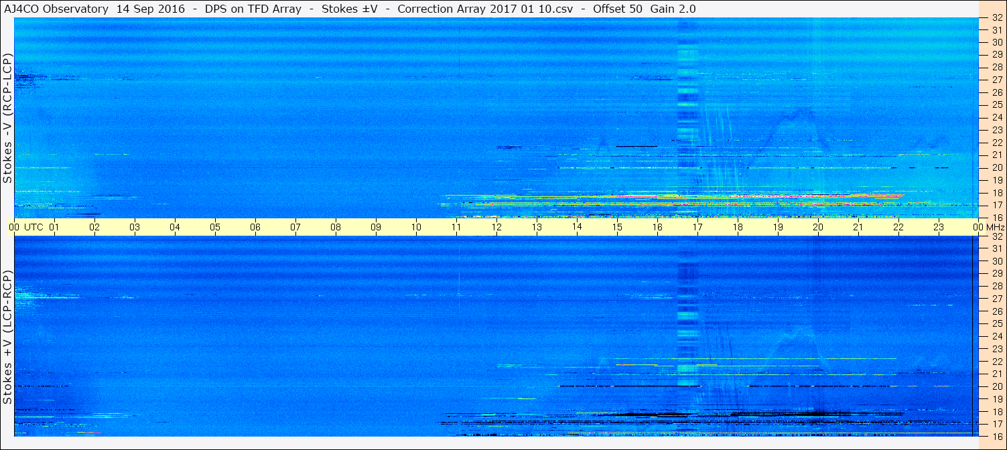Select the 08 hour marker on the time axis
Viewport: 1007px width, 450px height.
point(336,227)
